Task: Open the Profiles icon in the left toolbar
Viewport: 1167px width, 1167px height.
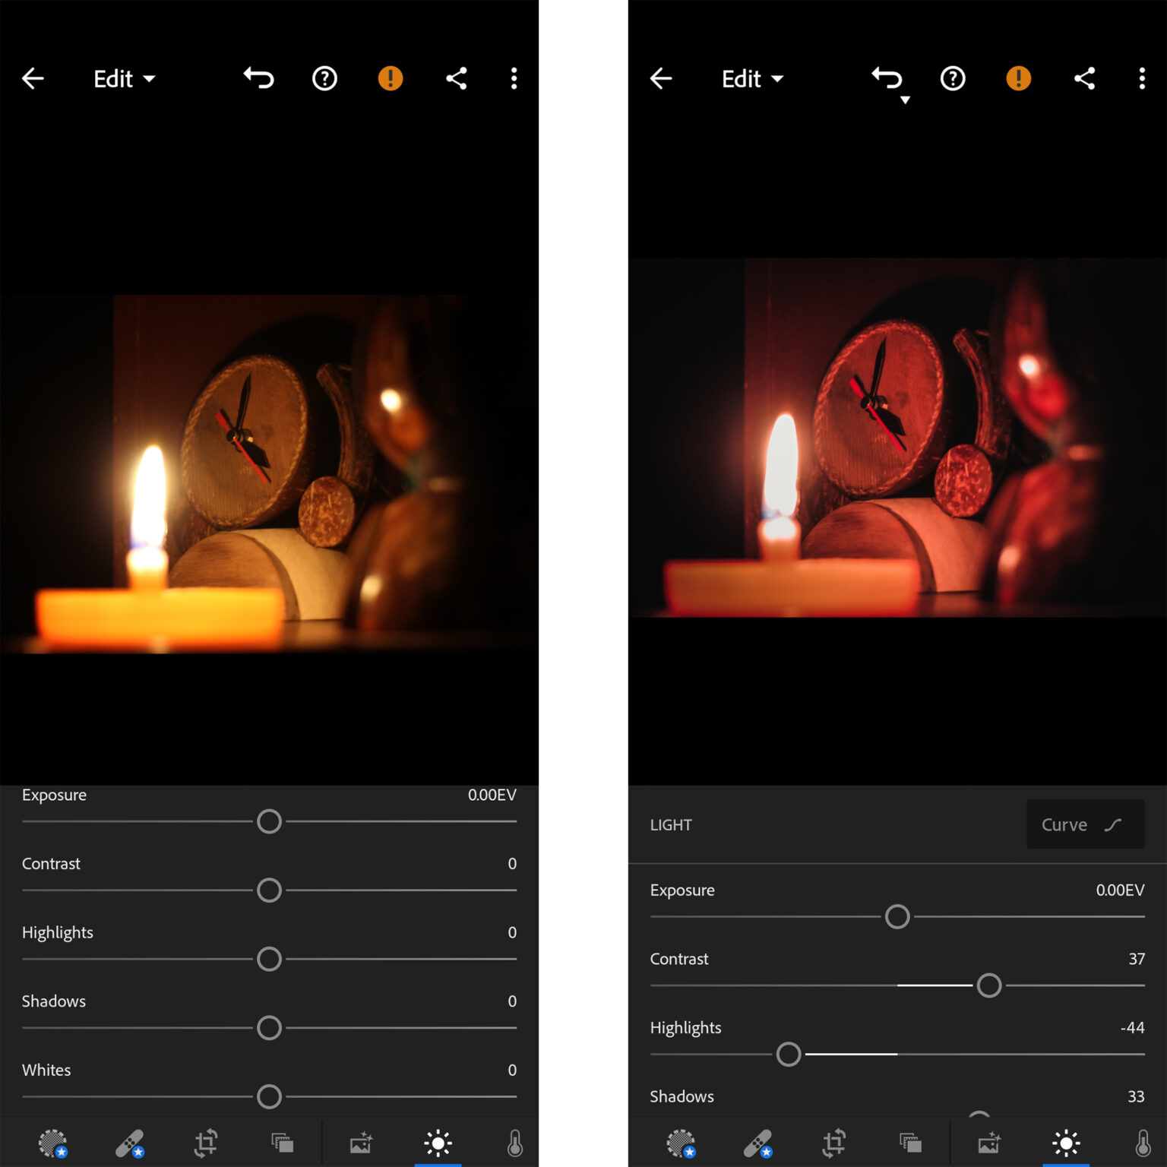Action: point(283,1143)
